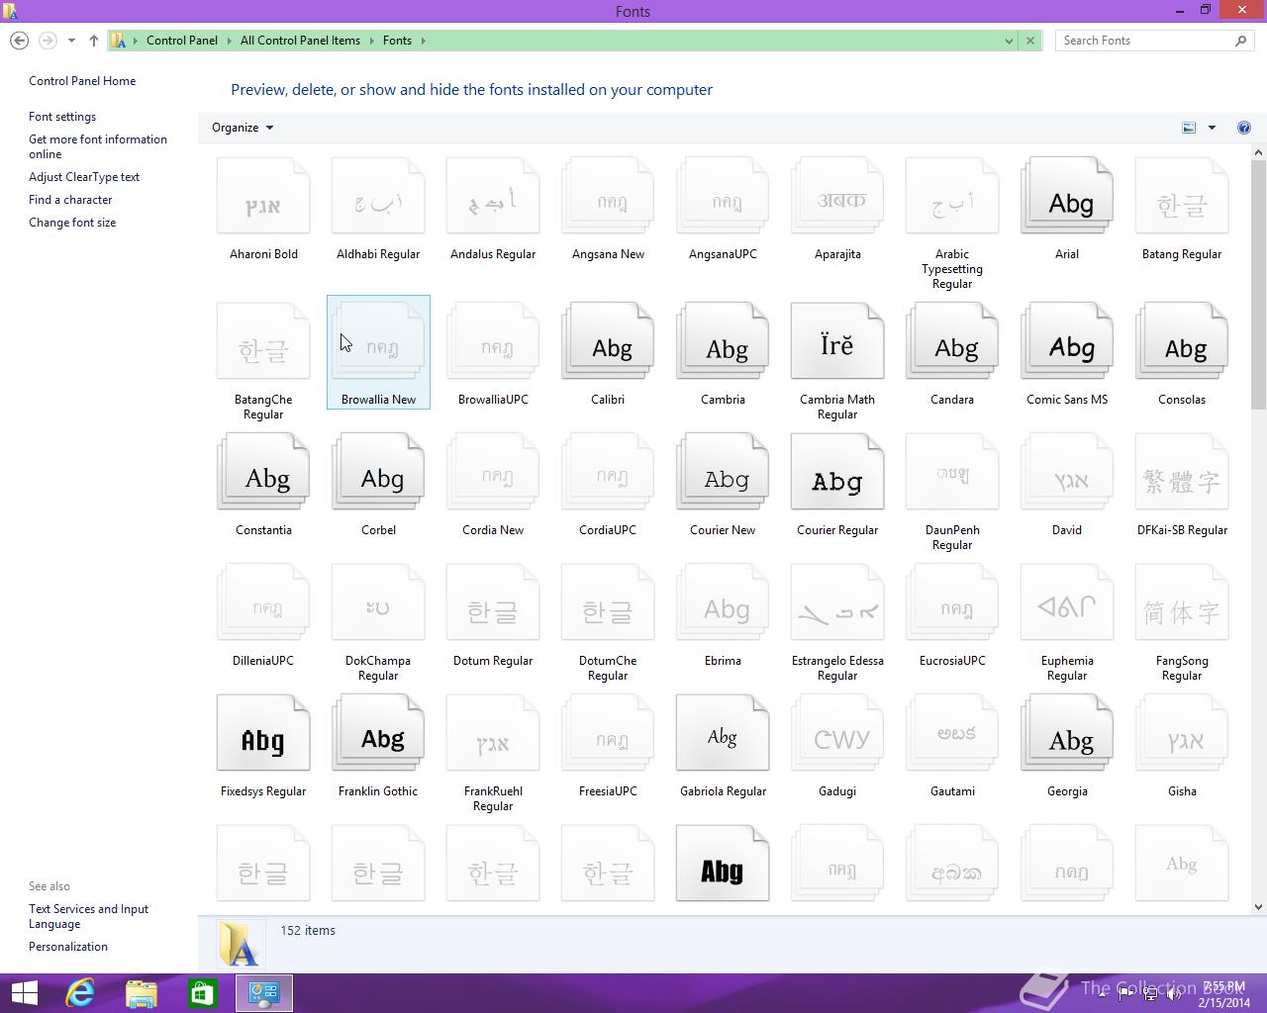
Task: Select the Courier Regular font icon
Action: [x=837, y=473]
